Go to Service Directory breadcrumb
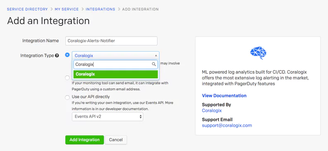Image resolution: width=328 pixels, height=151 pixels. click(27, 9)
